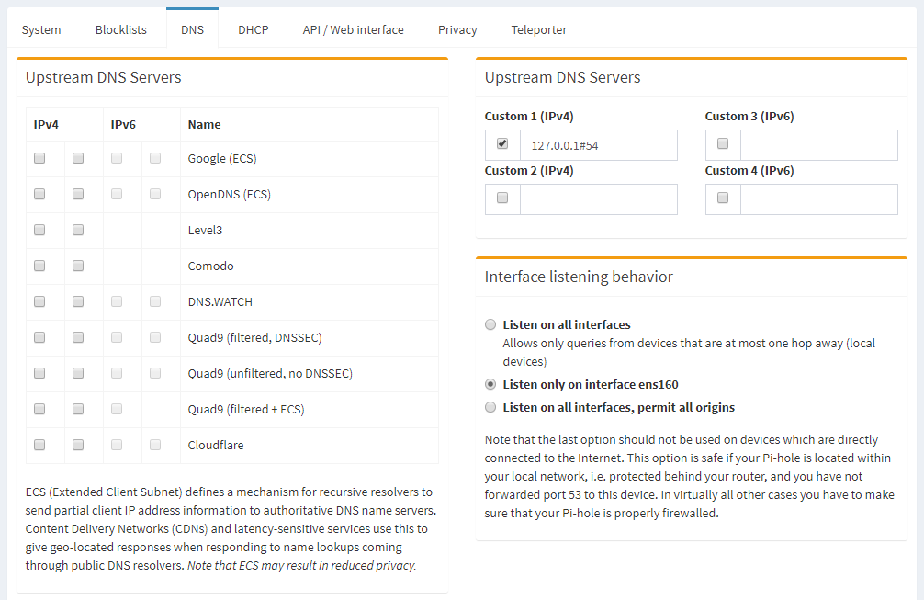Tick first IPv4 box for Quad9 (filtered + ECS)
The width and height of the screenshot is (924, 600).
tap(39, 409)
